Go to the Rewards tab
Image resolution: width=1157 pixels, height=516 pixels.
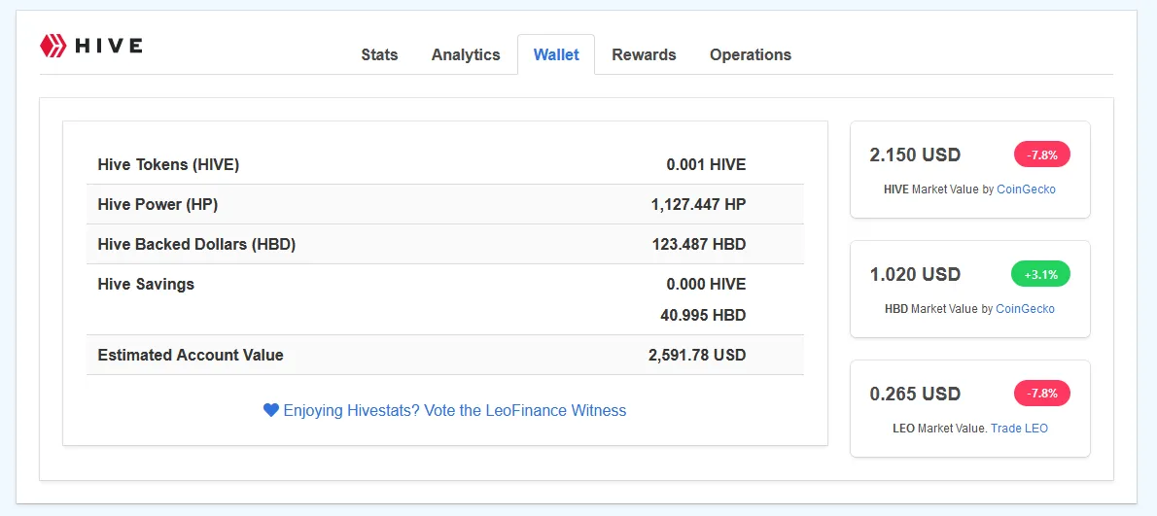tap(645, 54)
